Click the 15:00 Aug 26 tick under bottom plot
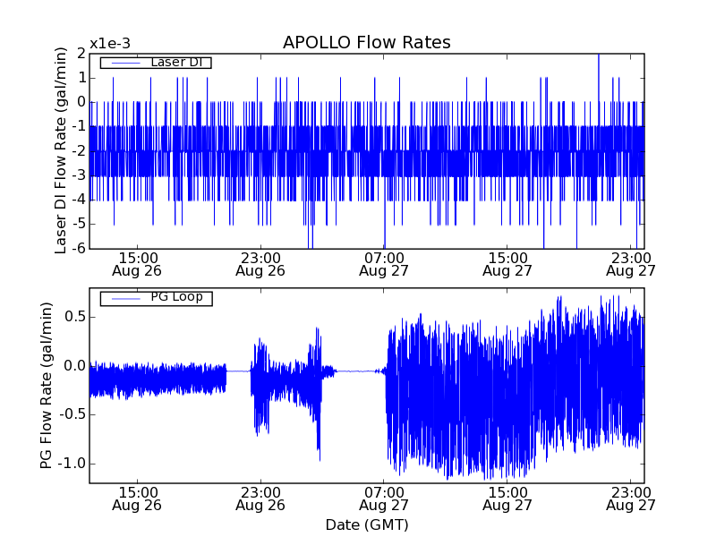The image size is (716, 537). [136, 499]
